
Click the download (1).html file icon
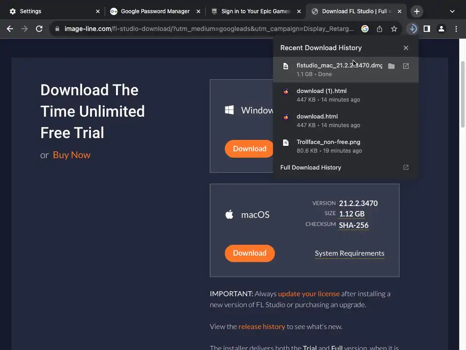pyautogui.click(x=286, y=91)
